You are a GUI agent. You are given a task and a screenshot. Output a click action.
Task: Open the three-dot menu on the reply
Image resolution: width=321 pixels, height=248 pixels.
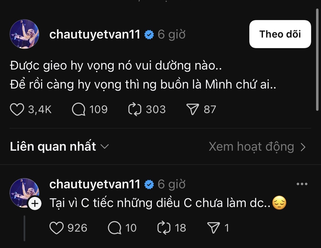pos(302,184)
